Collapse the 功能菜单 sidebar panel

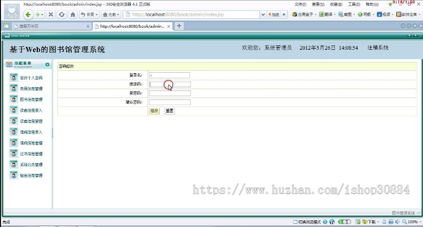tap(47, 64)
